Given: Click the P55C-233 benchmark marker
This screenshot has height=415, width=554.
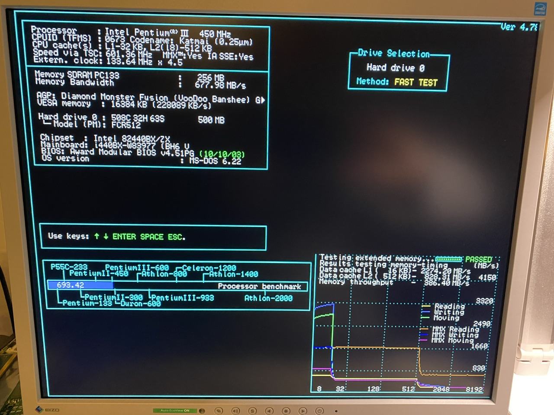Looking at the screenshot, I should 69,267.
